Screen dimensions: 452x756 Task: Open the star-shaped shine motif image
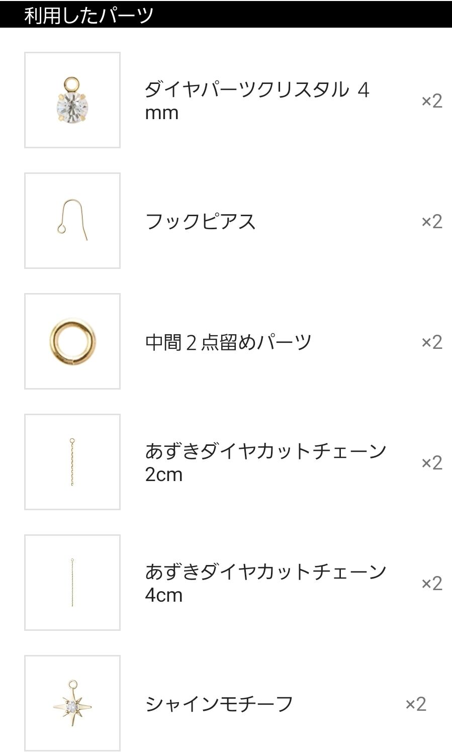coord(72,703)
